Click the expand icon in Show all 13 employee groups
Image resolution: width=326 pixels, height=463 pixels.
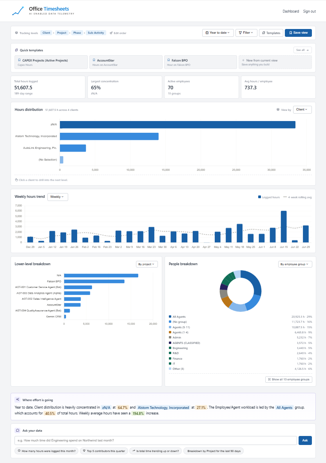269,379
